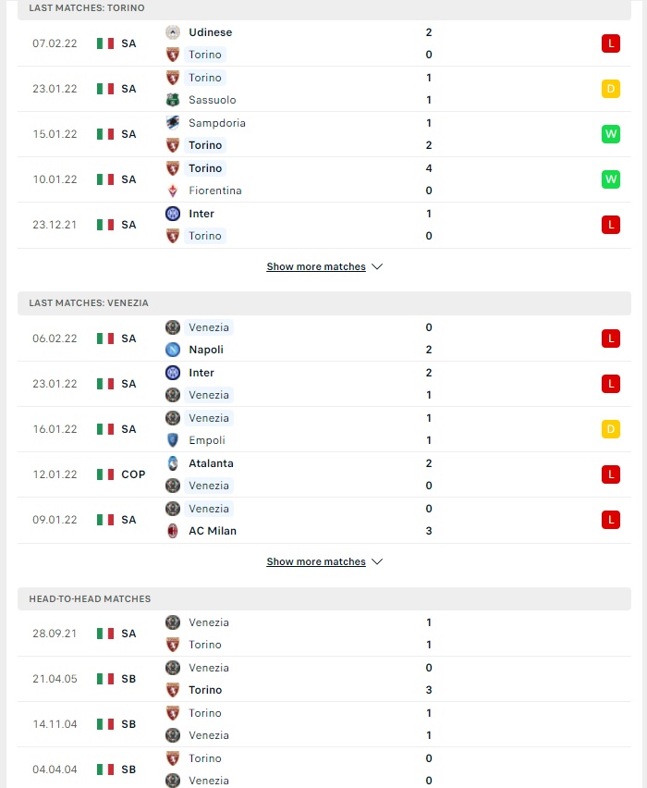The width and height of the screenshot is (647, 788).
Task: Open the Last Matches: Torino section header
Action: pyautogui.click(x=324, y=8)
